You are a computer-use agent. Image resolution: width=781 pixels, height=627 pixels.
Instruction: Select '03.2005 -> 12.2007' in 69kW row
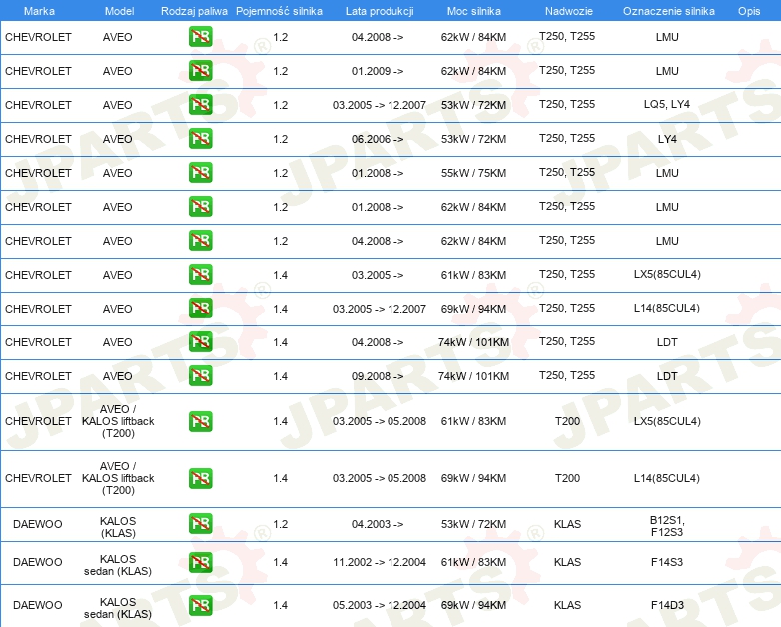(380, 309)
